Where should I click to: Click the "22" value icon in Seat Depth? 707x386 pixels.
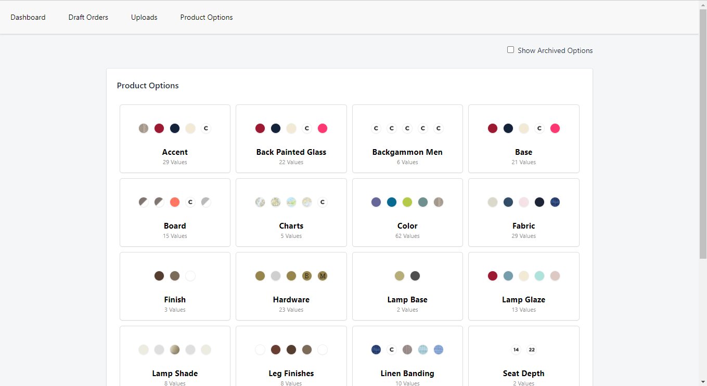(532, 350)
